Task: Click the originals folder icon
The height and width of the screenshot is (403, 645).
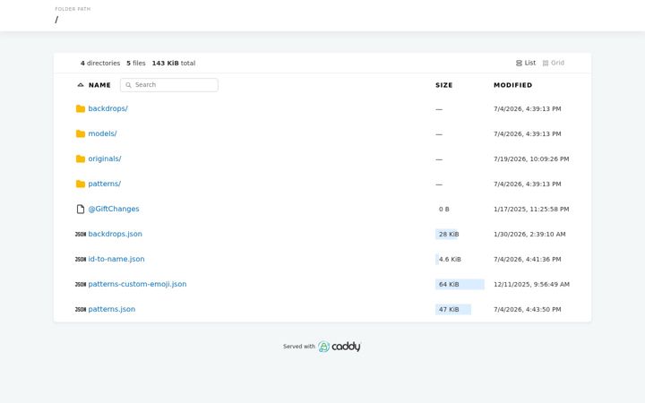Action: click(81, 159)
